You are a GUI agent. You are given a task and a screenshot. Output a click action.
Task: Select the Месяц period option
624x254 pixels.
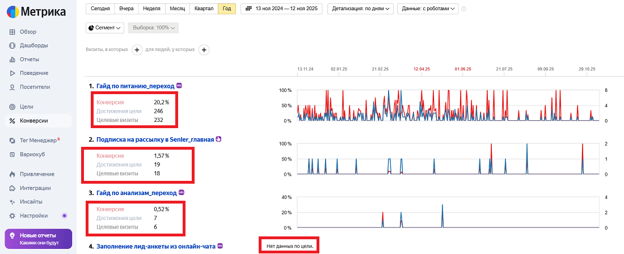pyautogui.click(x=176, y=9)
